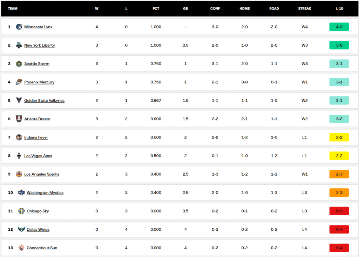Click the Indiana Fever logo icon
The image size is (359, 257).
pyautogui.click(x=19, y=137)
